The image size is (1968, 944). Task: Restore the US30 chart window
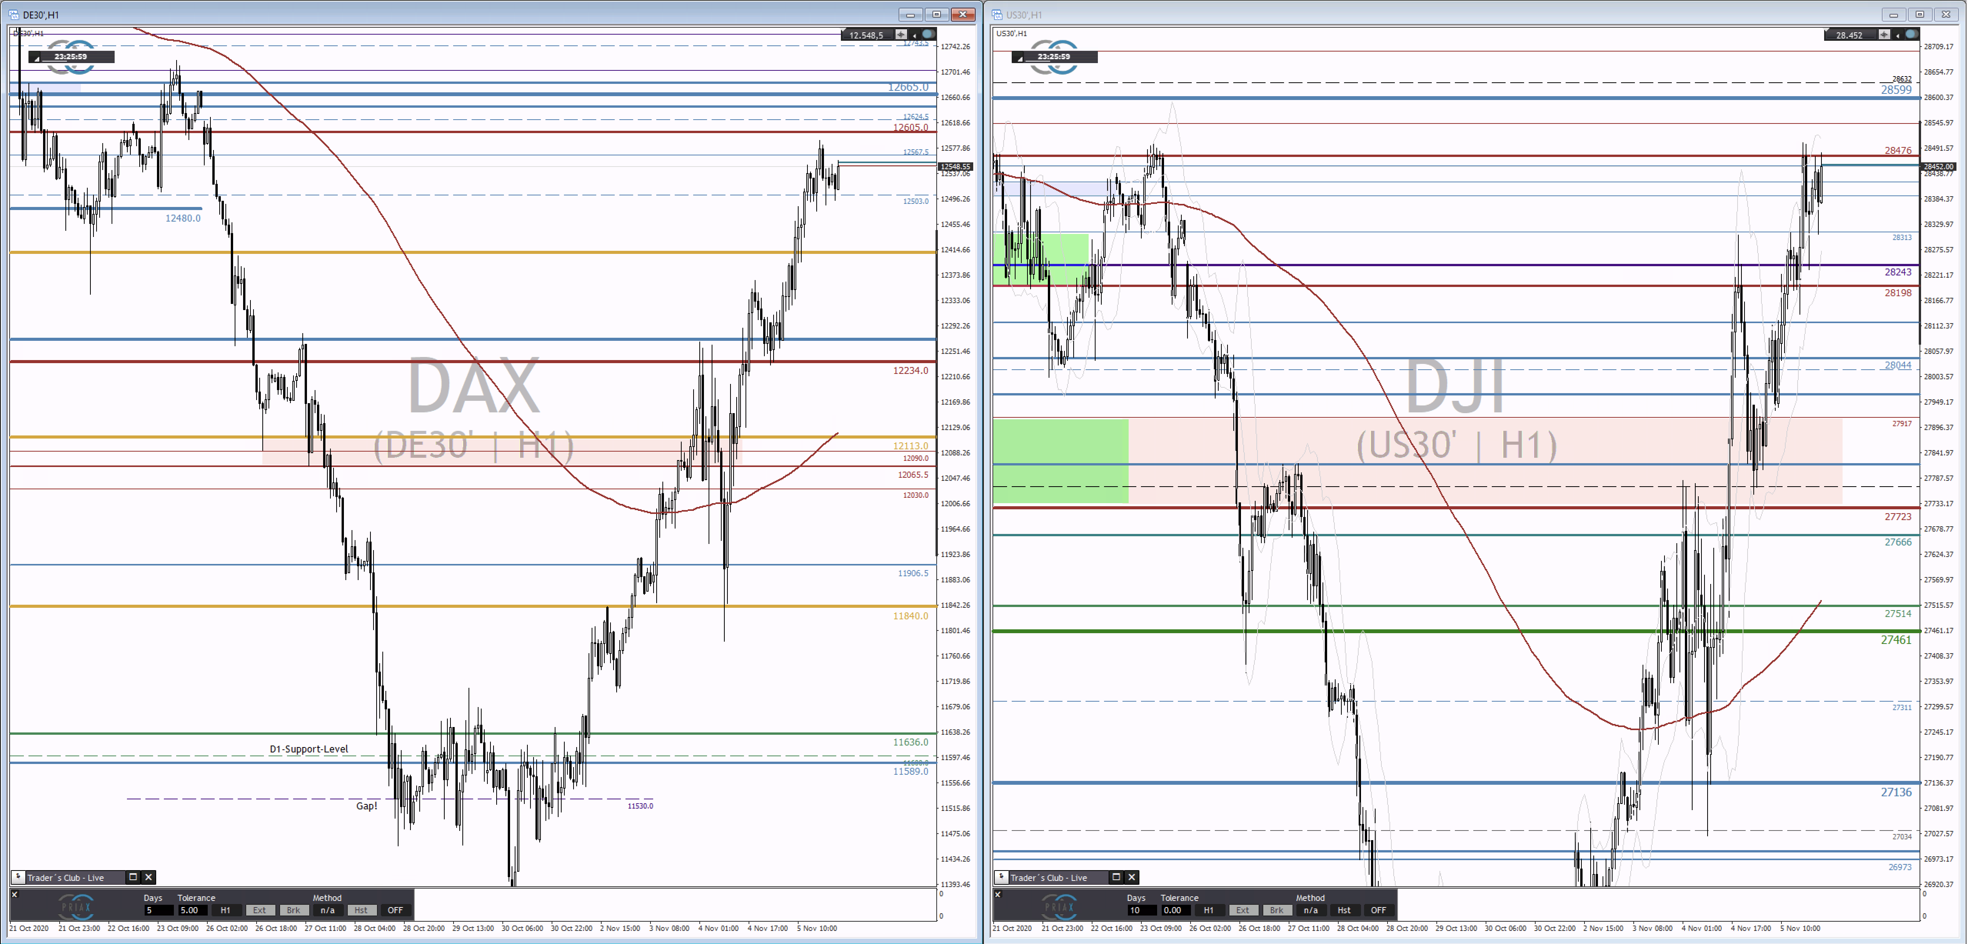pos(1919,15)
